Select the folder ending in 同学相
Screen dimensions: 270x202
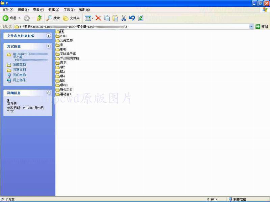pos(67,58)
